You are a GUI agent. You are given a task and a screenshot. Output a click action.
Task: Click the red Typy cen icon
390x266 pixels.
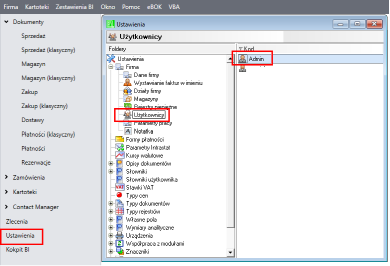pos(120,195)
